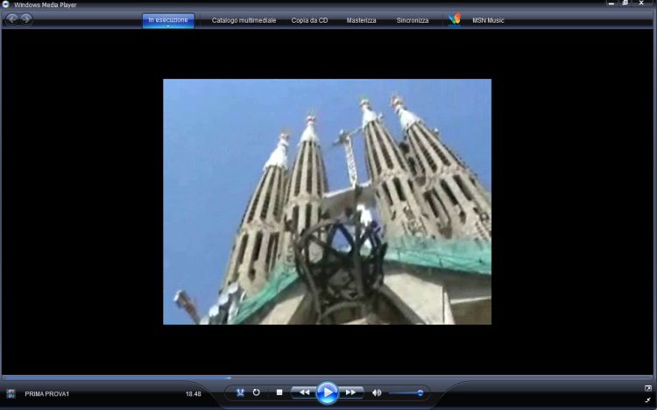Open the In esecuzione tab
The height and width of the screenshot is (410, 657).
click(168, 19)
